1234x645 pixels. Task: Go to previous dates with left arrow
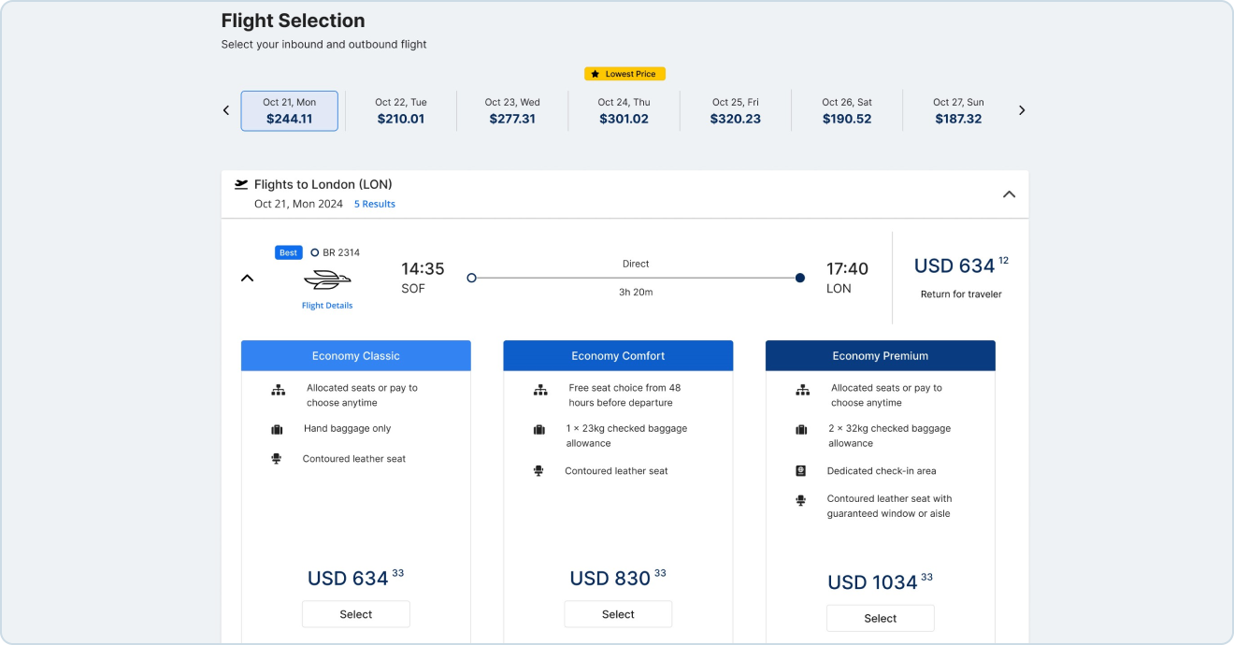pyautogui.click(x=226, y=110)
